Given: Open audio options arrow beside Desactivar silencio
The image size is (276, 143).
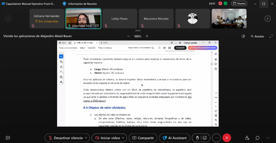Looking at the screenshot, I should [86, 138].
